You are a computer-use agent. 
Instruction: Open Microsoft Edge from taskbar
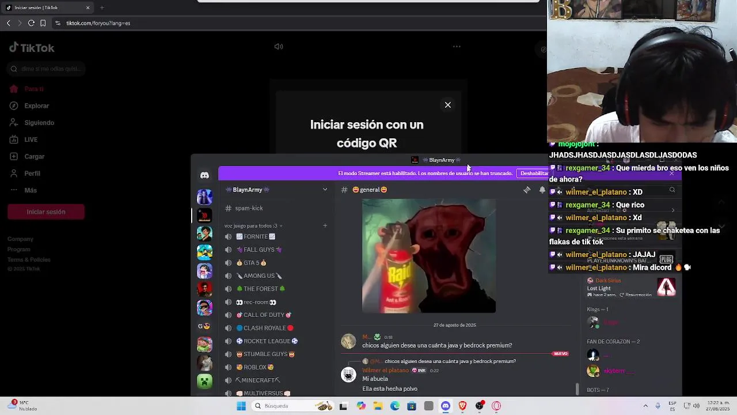point(394,406)
